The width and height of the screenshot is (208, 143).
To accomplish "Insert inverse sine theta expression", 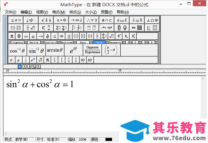I will [36, 50].
